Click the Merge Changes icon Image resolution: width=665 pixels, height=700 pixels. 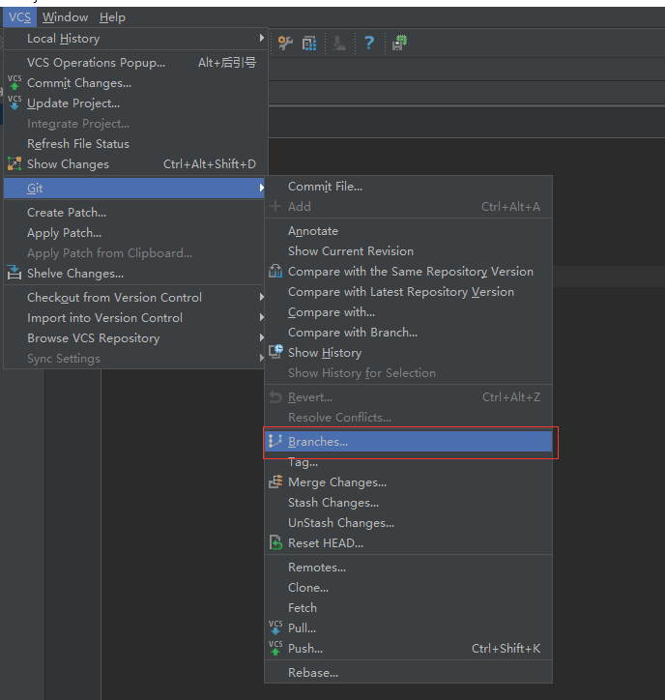tap(275, 481)
